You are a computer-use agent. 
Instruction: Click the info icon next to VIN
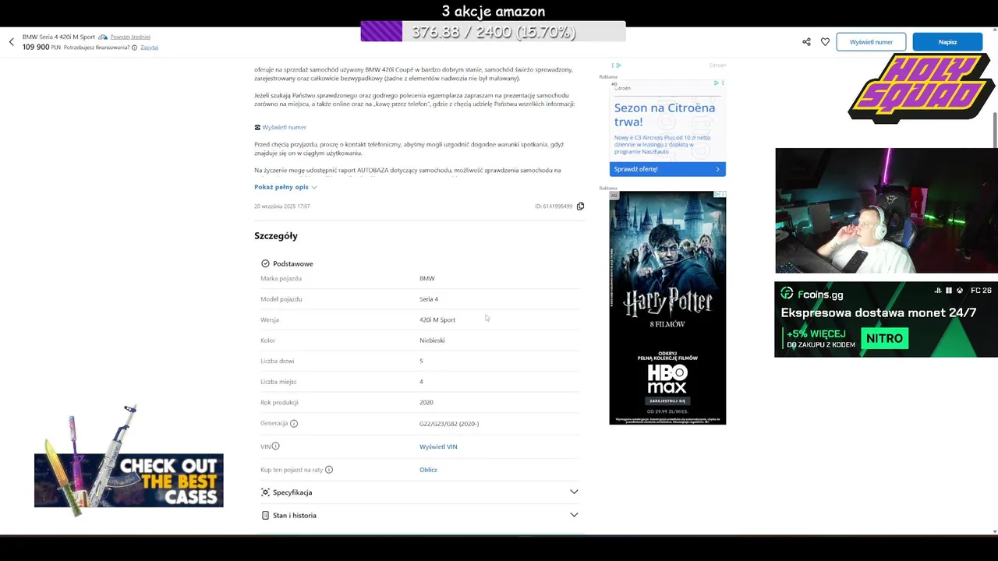[275, 446]
